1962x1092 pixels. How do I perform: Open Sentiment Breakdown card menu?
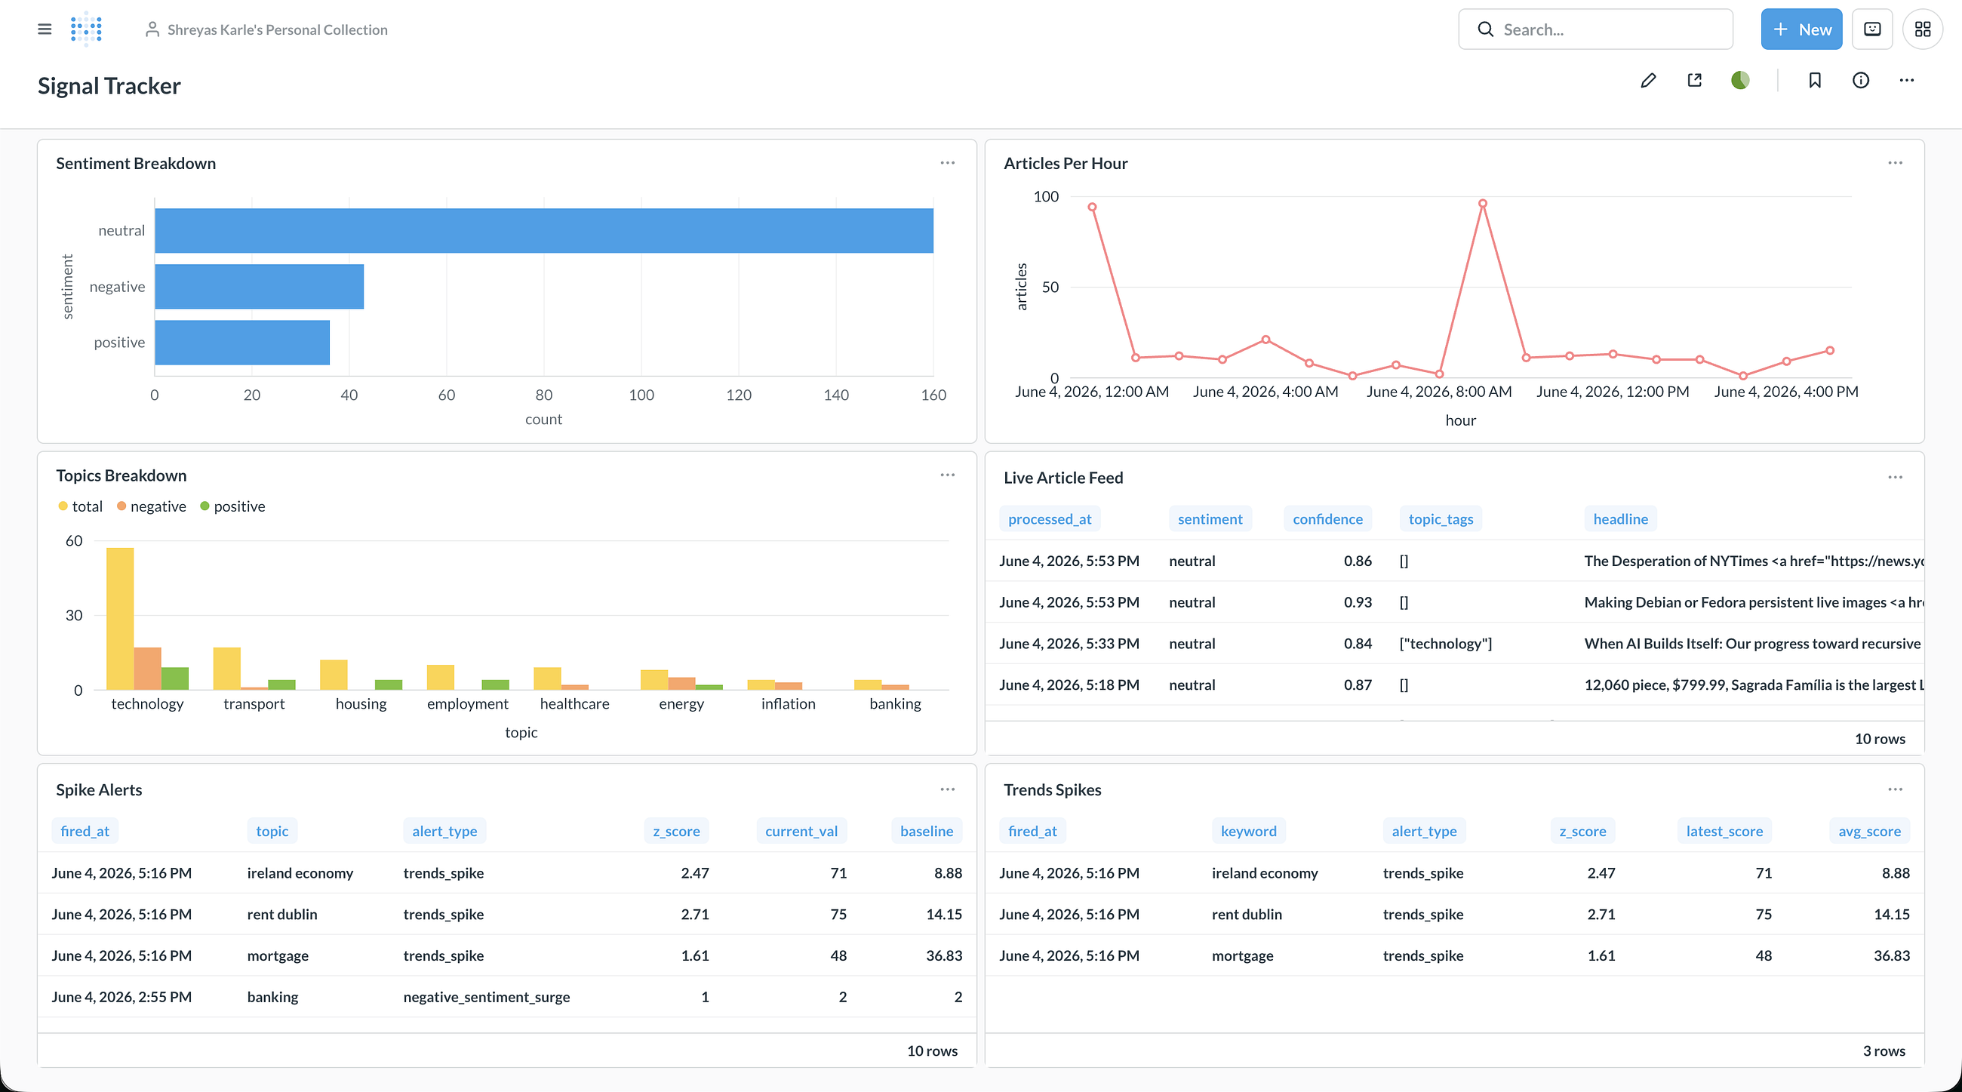point(948,163)
